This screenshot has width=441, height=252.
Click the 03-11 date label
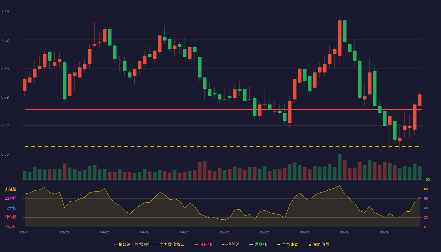(x=25, y=232)
